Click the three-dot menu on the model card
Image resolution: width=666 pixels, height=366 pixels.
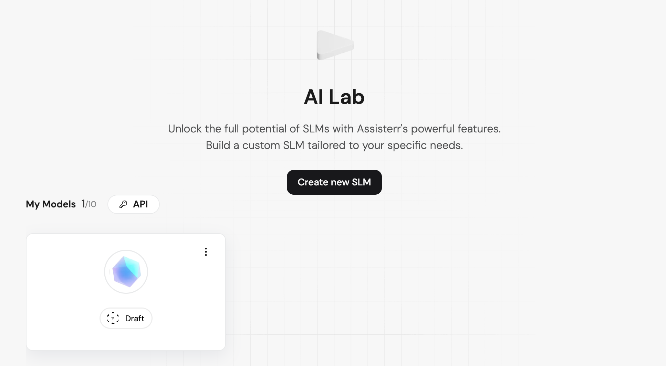tap(206, 252)
